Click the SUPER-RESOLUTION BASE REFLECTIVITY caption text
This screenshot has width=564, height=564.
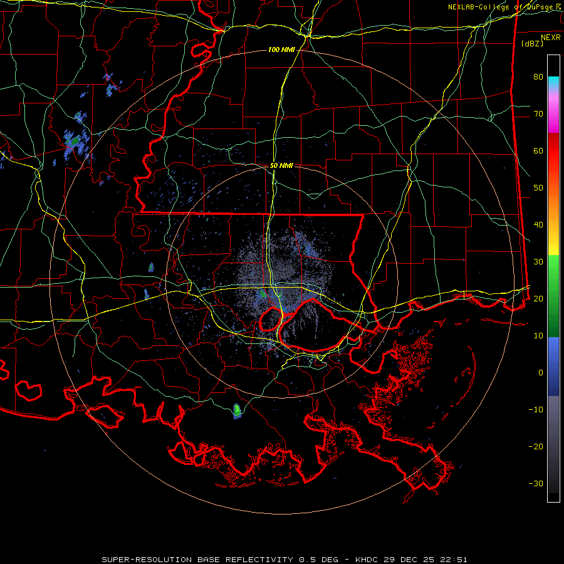click(x=197, y=560)
